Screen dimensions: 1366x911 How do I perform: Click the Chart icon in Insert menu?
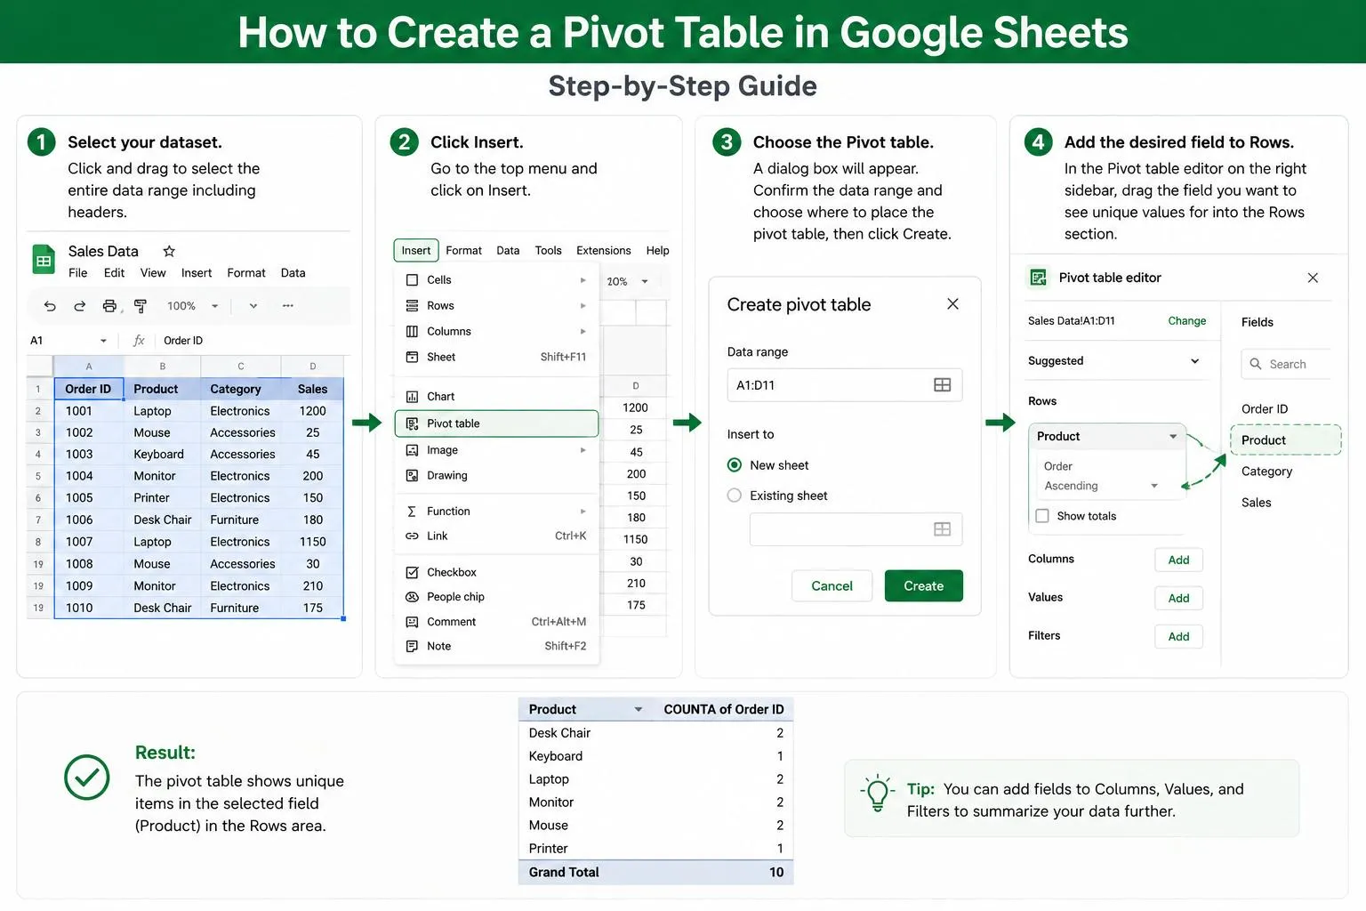click(x=412, y=397)
